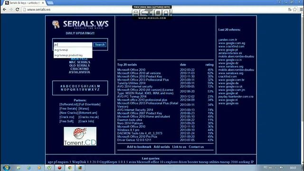Image resolution: width=304 pixels, height=171 pixels.
Task: Open 'Microsoft Office 2010 all versions' serial
Action: tap(139, 73)
